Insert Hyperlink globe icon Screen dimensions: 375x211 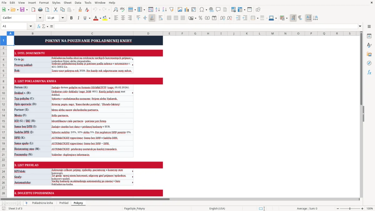pyautogui.click(x=212, y=10)
